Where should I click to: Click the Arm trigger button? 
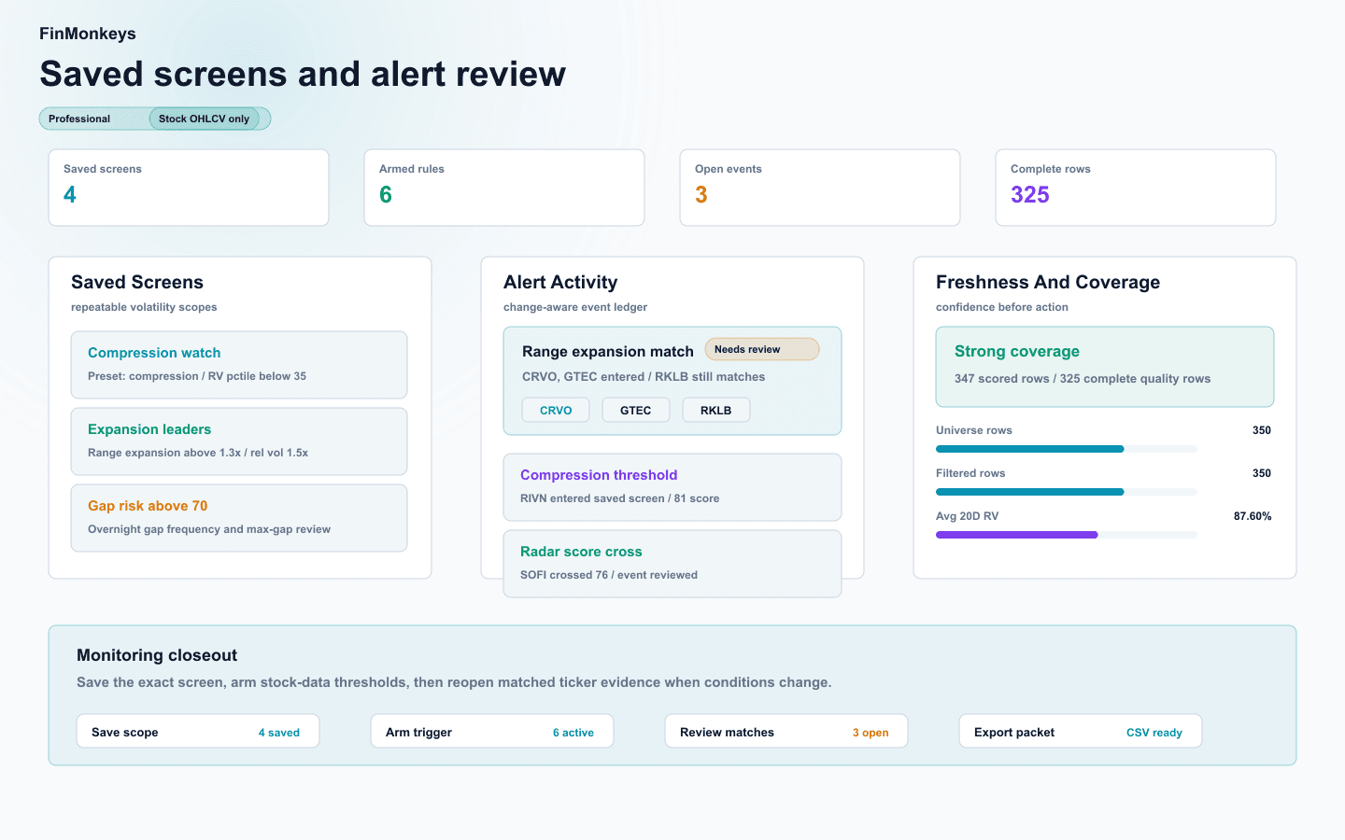coord(492,732)
